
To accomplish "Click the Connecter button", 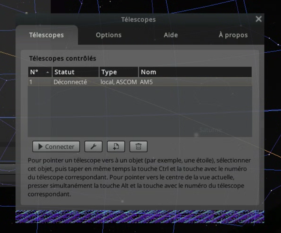I will tap(56, 147).
